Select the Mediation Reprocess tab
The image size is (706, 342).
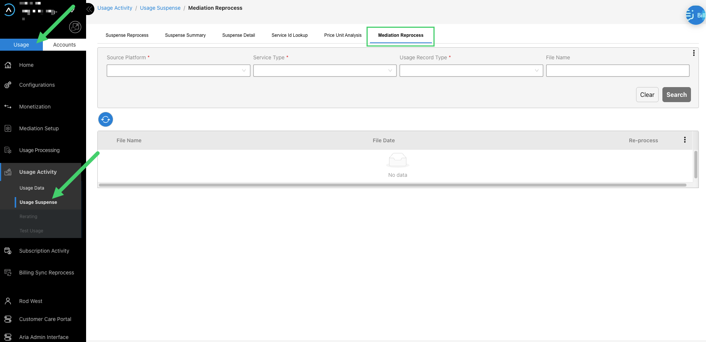[401, 35]
